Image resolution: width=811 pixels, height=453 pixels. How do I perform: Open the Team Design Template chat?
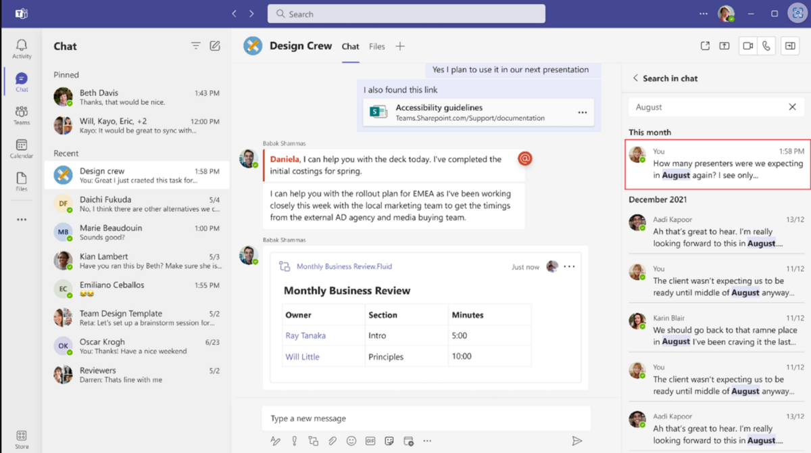click(x=137, y=317)
